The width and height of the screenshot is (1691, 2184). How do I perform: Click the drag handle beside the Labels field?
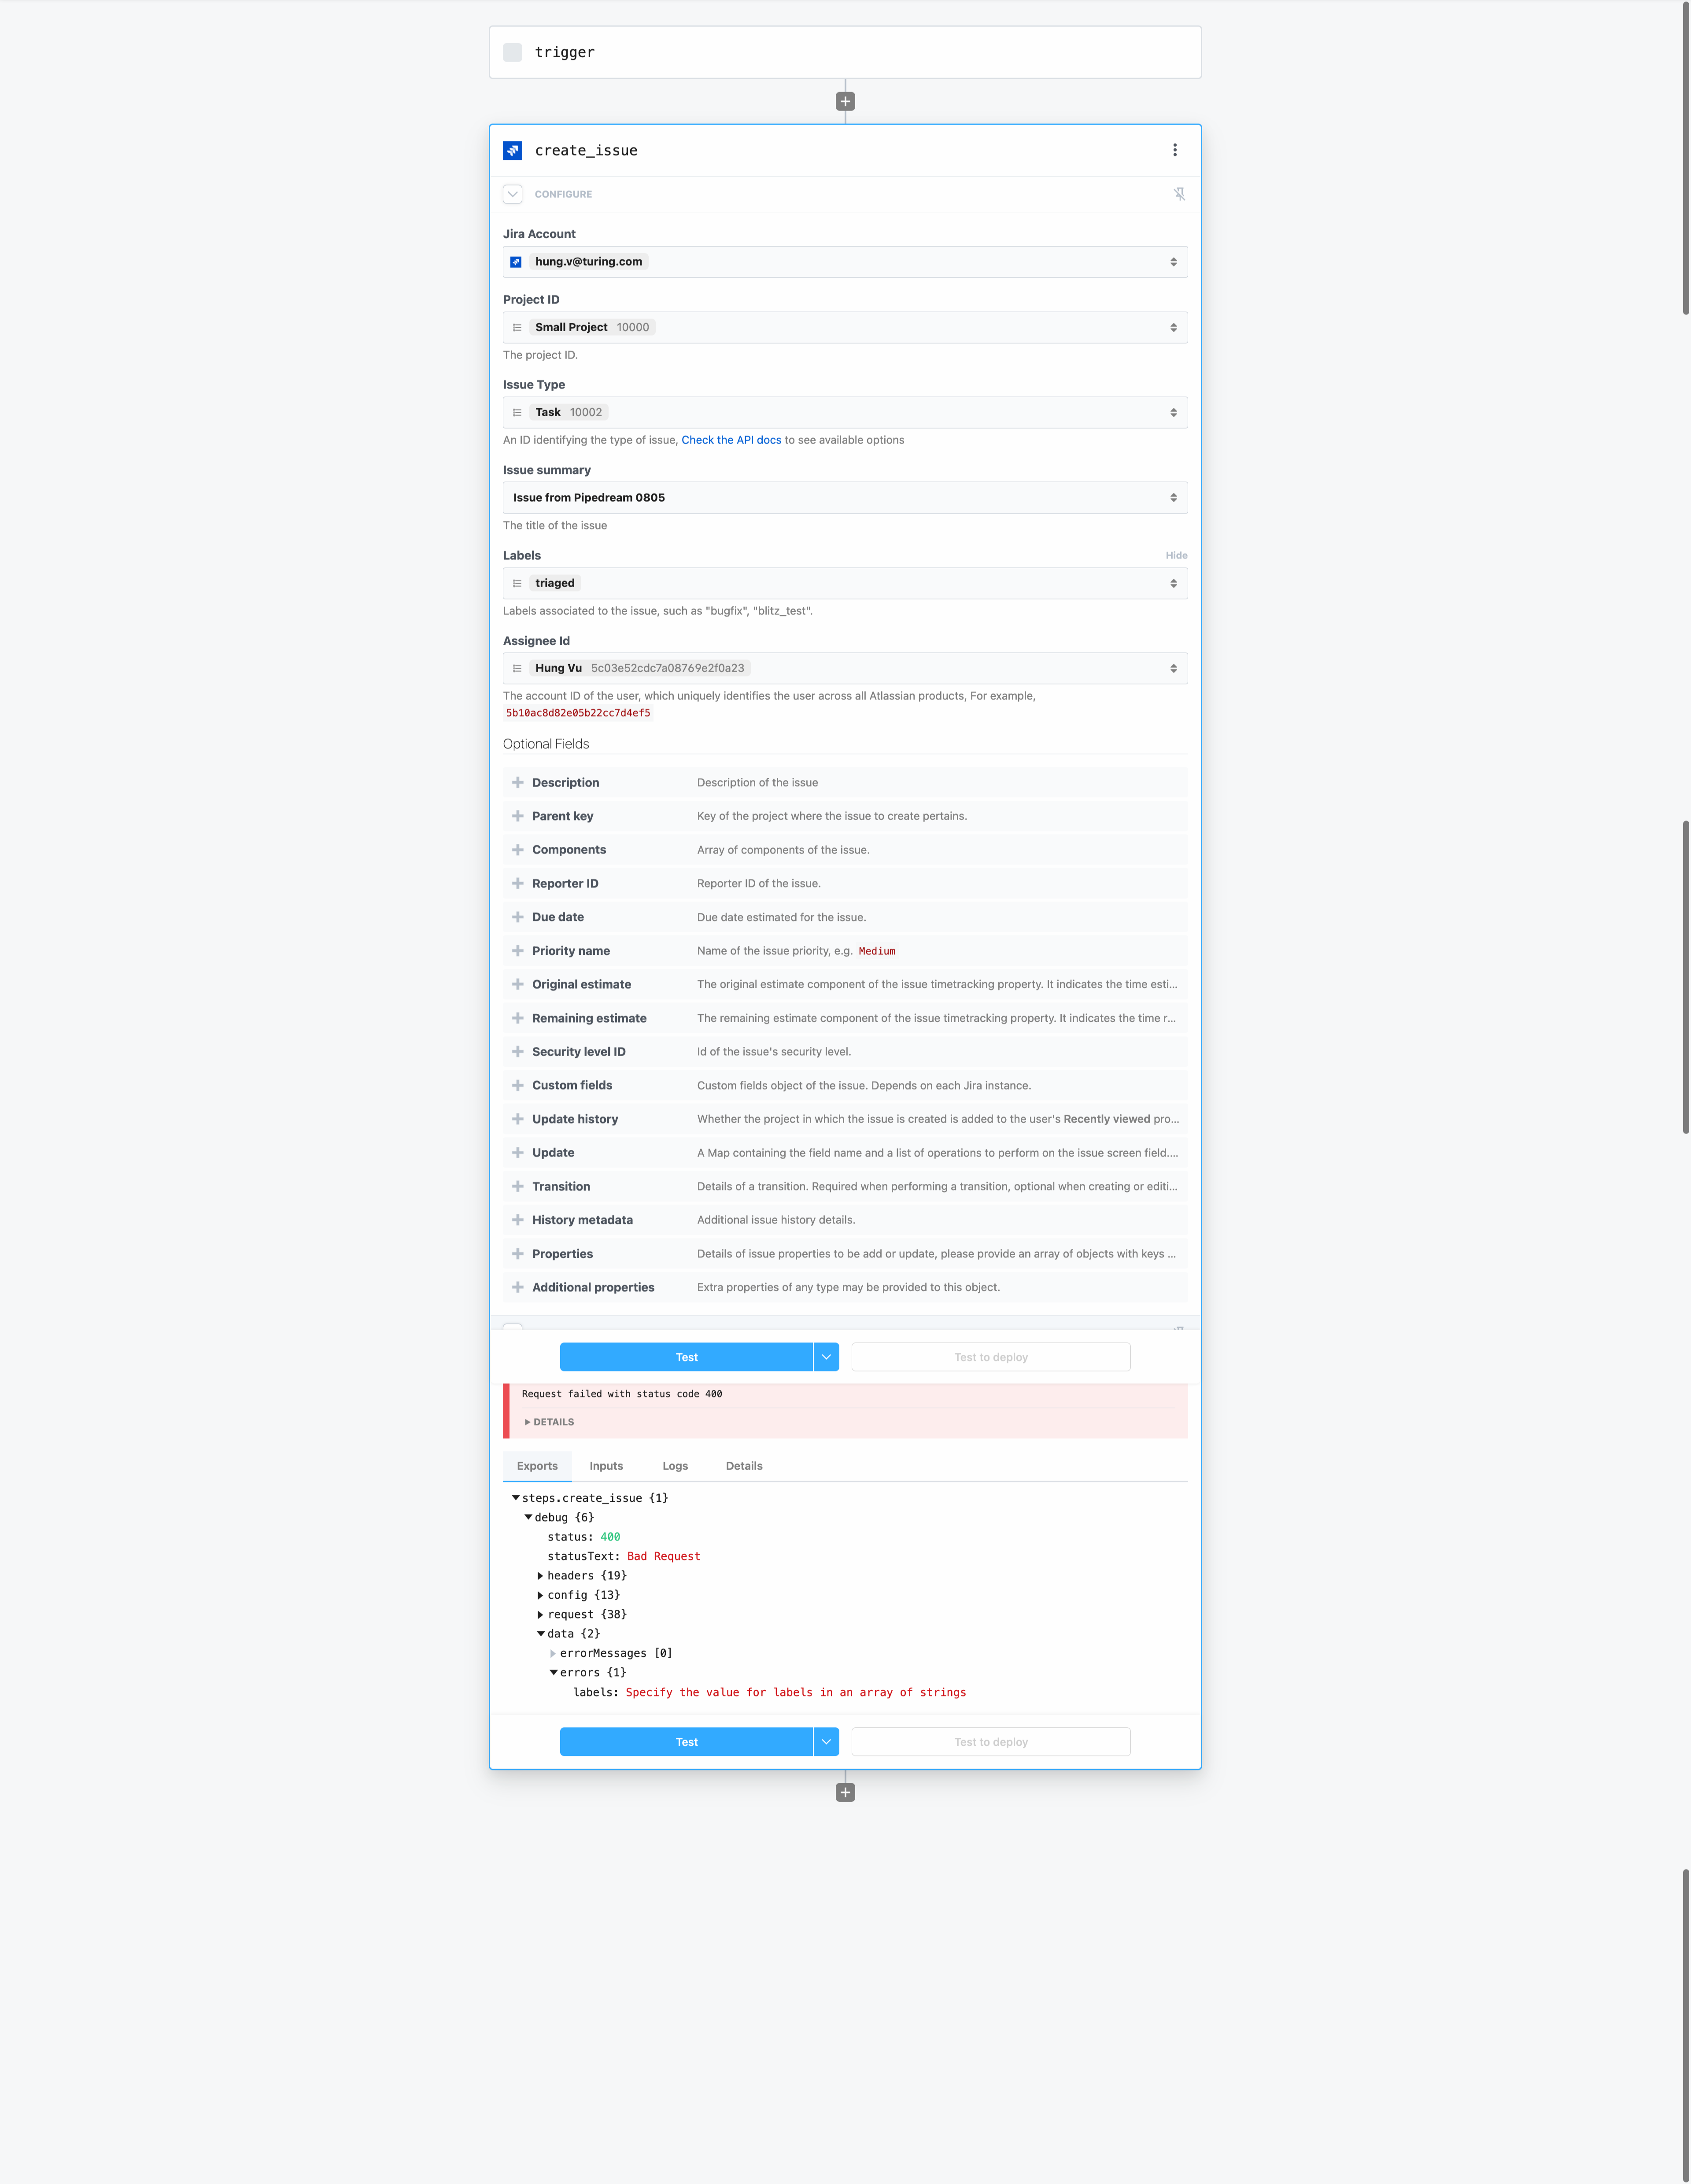coord(517,583)
